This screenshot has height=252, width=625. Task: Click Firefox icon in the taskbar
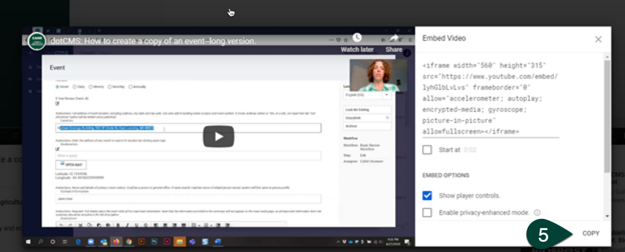(x=116, y=242)
